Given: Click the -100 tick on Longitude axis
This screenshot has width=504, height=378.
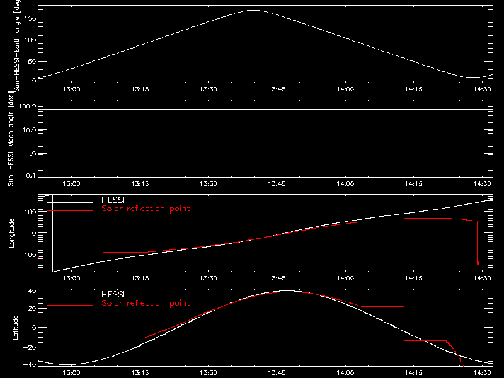Looking at the screenshot, I should 28,255.
